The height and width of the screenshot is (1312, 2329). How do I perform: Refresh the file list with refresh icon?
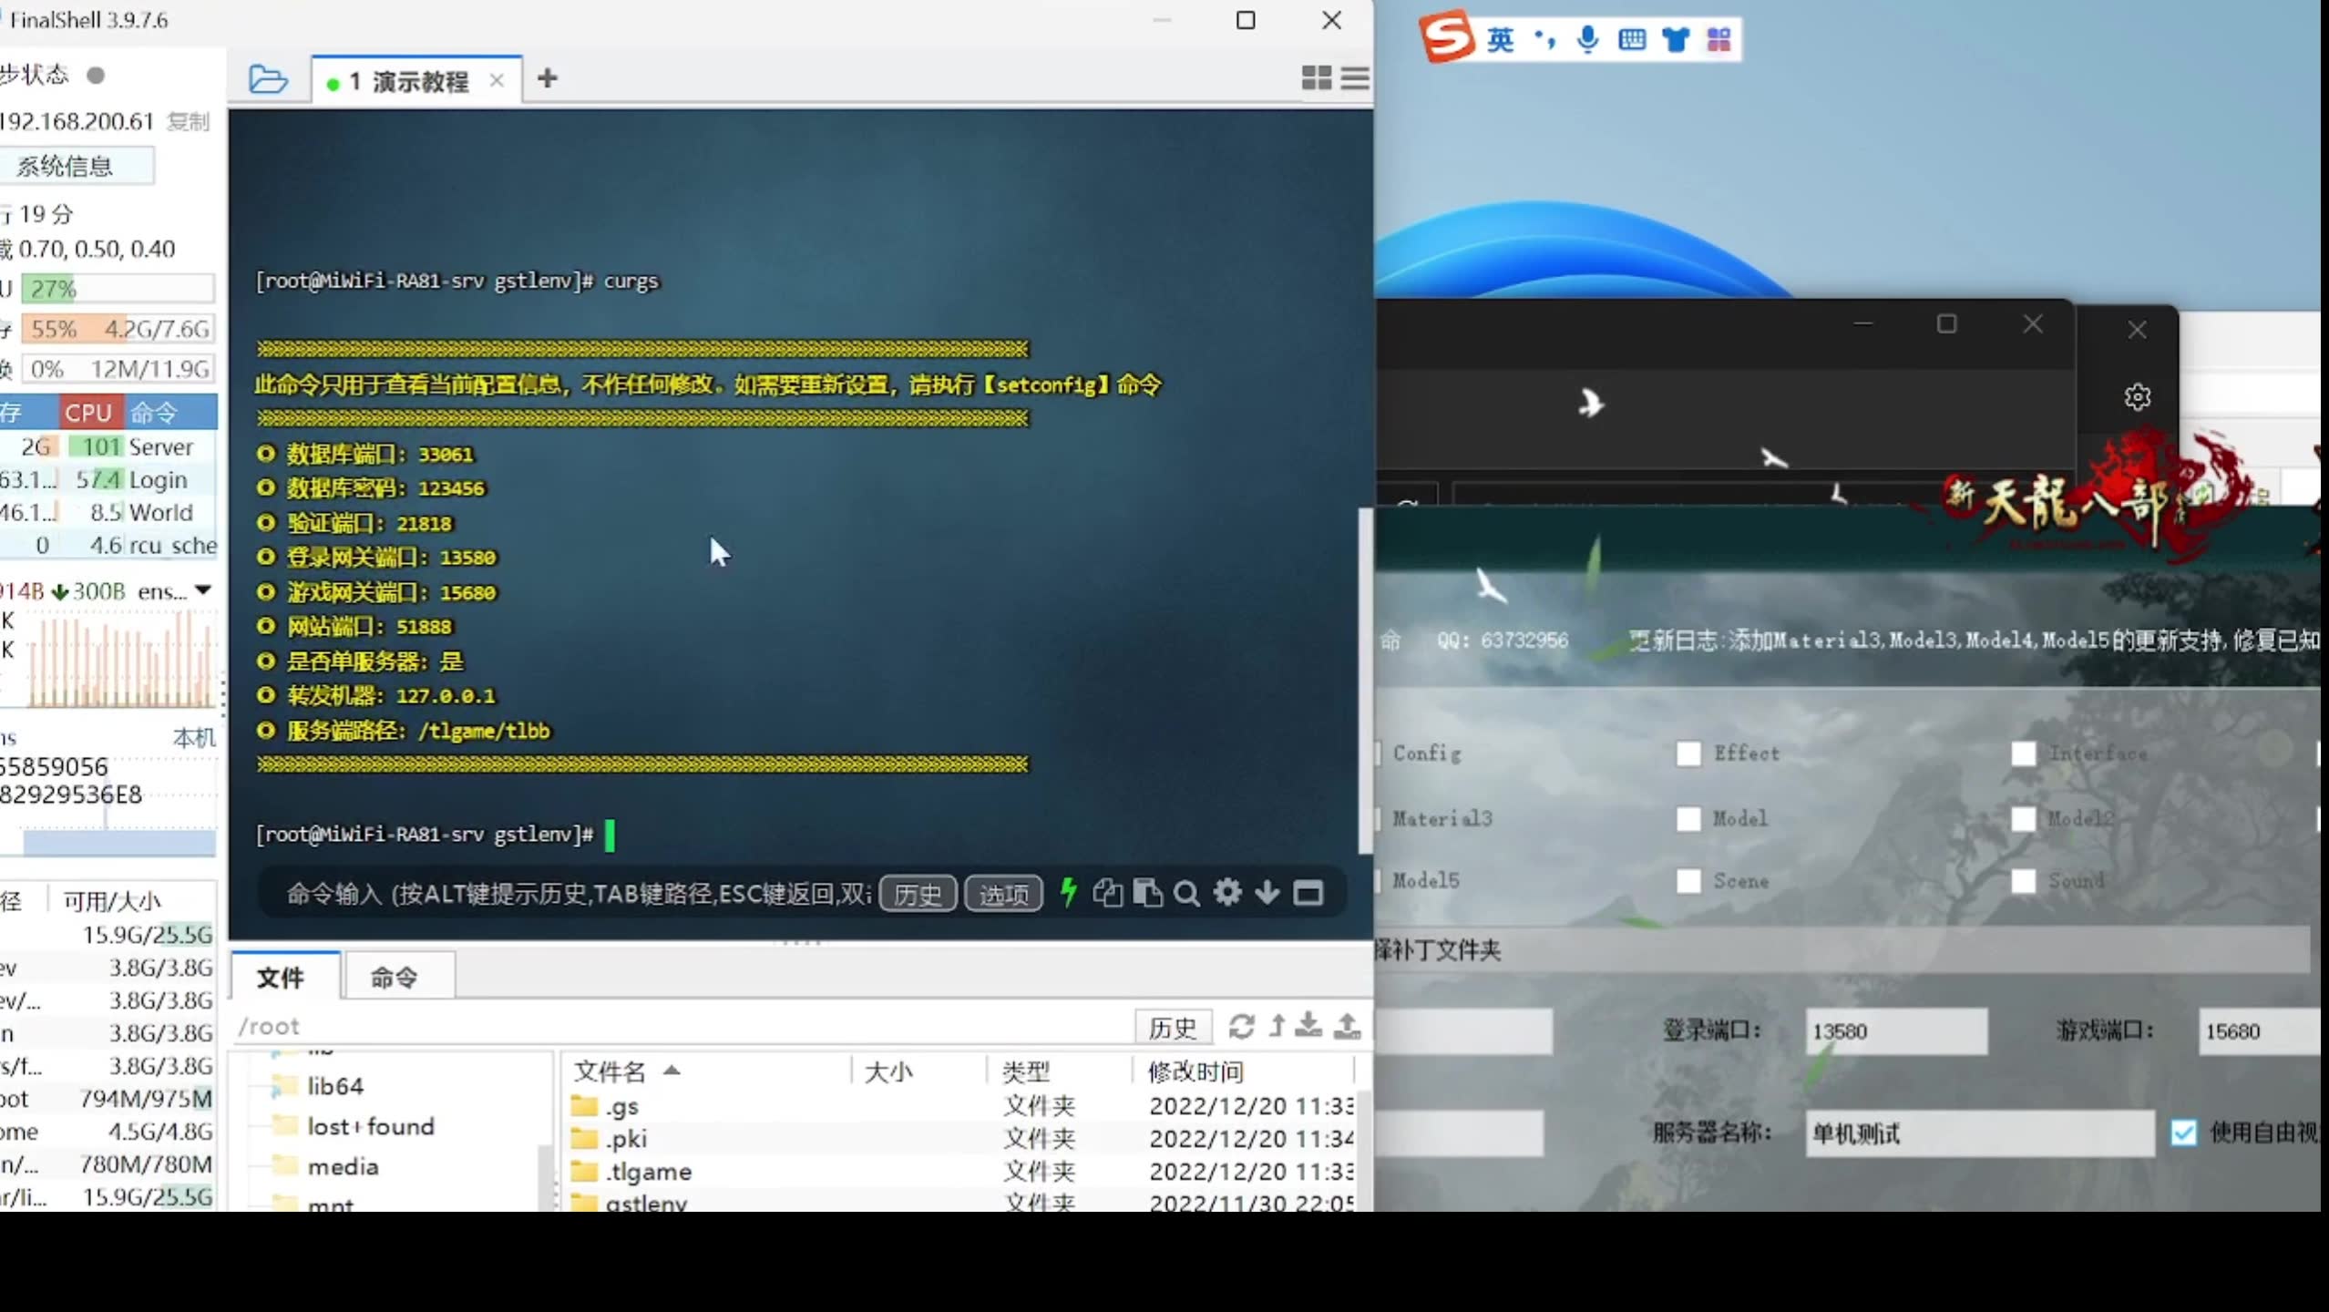point(1241,1026)
